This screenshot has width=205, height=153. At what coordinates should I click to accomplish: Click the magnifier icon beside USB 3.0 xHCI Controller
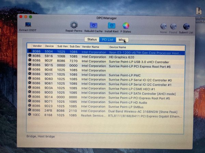30,60
